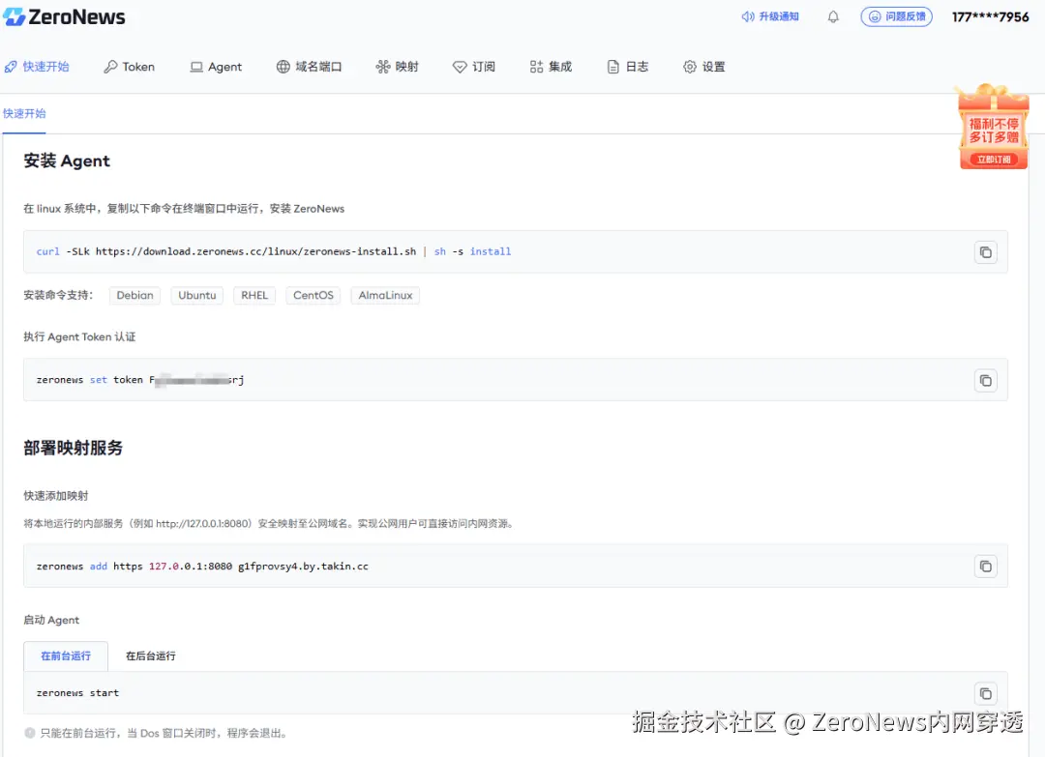Screen dimensions: 1045x757
Task: Click the 安装 Agent heading
Action: [67, 161]
